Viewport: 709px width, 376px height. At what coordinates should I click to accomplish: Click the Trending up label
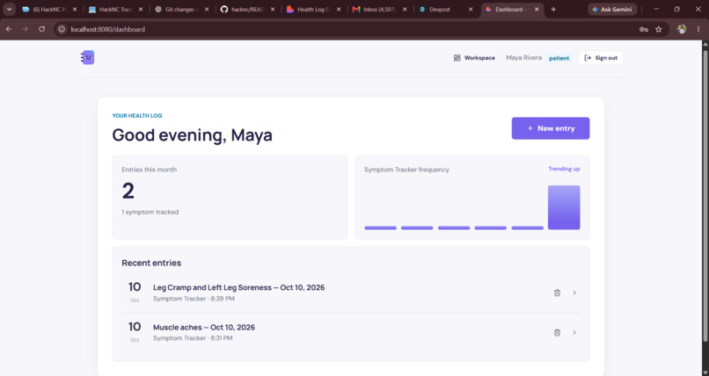(x=564, y=169)
